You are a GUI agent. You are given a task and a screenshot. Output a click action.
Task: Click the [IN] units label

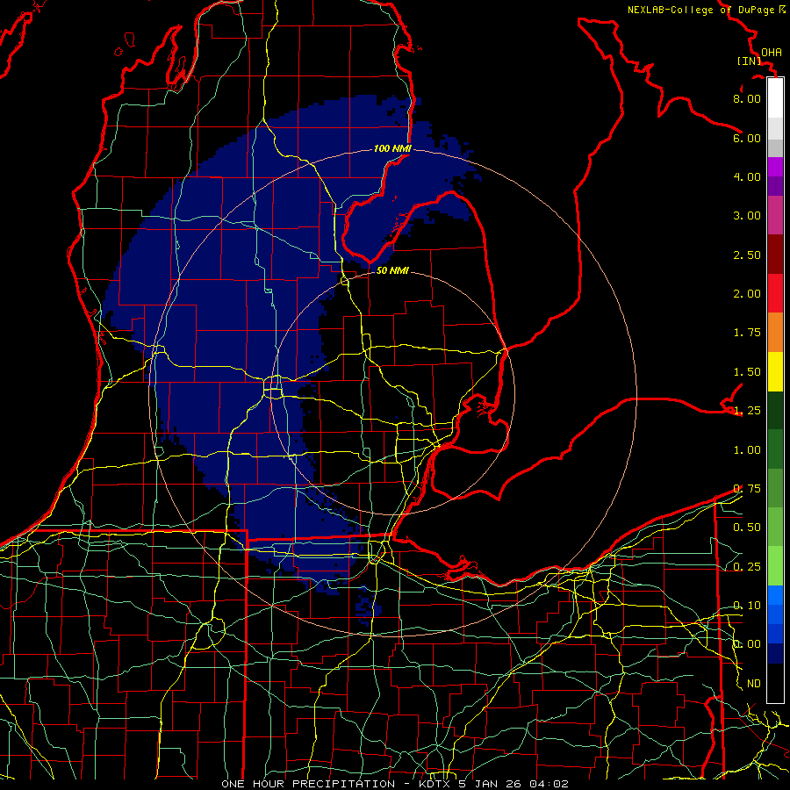point(750,61)
